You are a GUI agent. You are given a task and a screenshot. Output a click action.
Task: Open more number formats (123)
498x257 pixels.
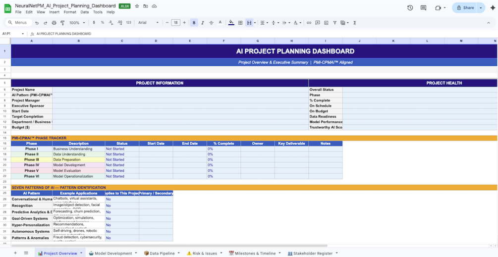pos(129,23)
